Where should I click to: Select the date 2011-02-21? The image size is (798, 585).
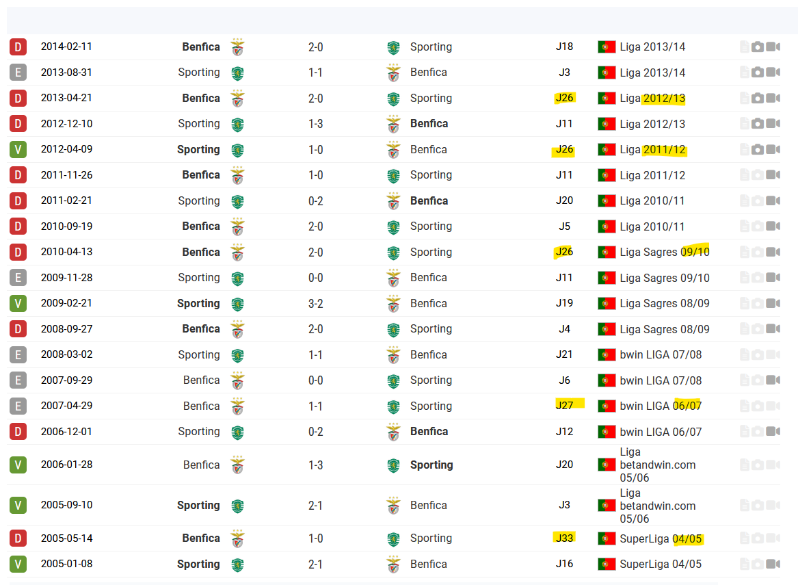pyautogui.click(x=66, y=200)
